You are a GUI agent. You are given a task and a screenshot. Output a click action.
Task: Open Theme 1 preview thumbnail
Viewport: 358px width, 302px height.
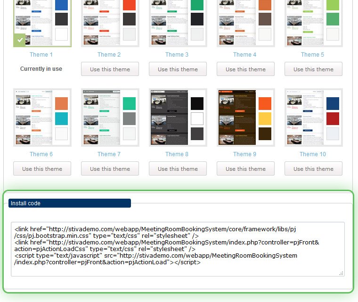point(42,23)
